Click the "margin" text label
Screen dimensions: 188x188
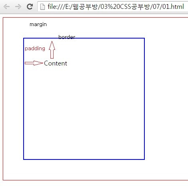tap(38, 25)
